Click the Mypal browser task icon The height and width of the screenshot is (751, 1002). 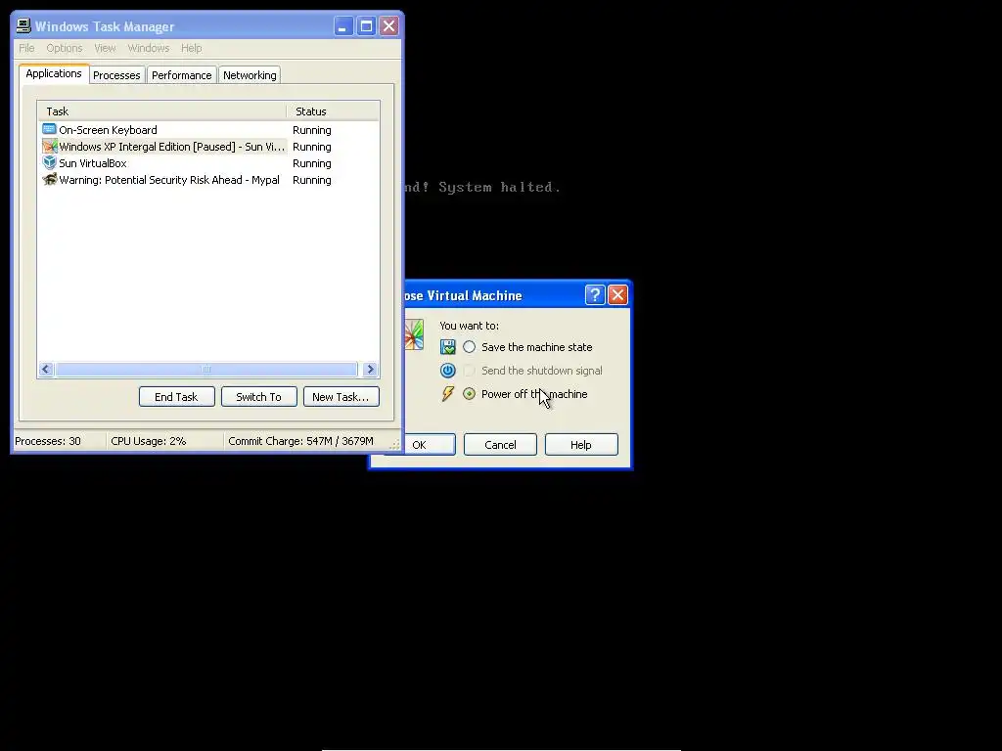click(49, 180)
